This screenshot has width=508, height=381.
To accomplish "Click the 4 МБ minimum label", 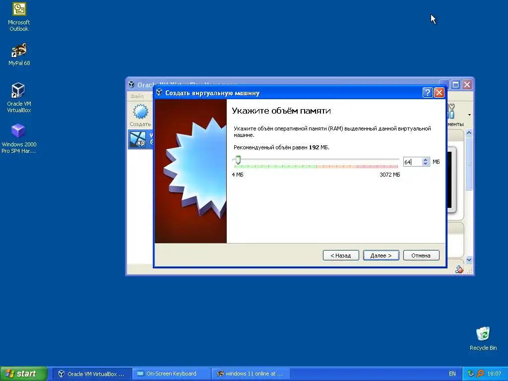I will pyautogui.click(x=238, y=175).
